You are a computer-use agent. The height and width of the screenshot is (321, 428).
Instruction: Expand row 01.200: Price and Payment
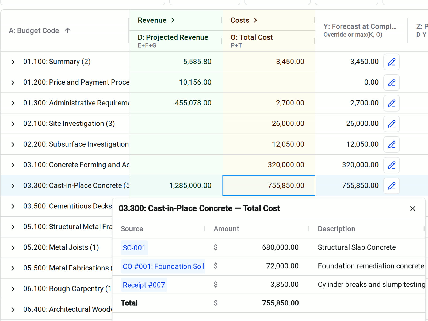click(13, 82)
